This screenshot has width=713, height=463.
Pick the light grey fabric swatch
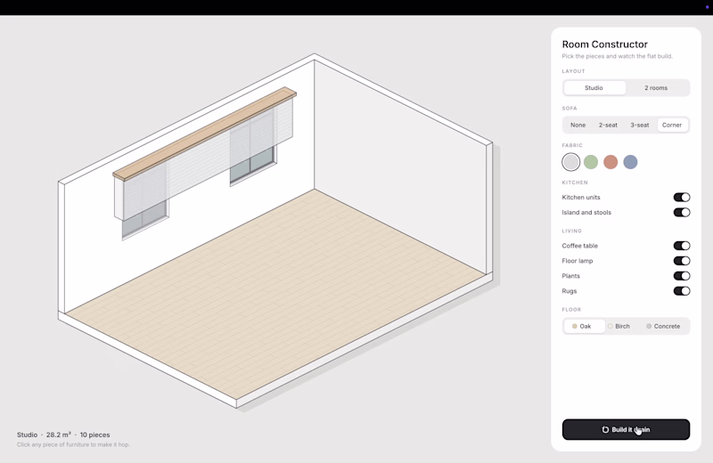tap(570, 162)
